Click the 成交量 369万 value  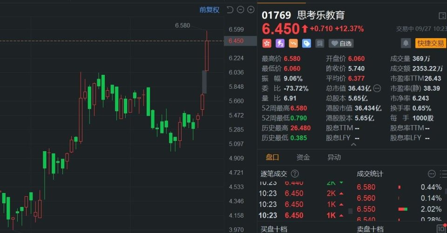[421, 59]
